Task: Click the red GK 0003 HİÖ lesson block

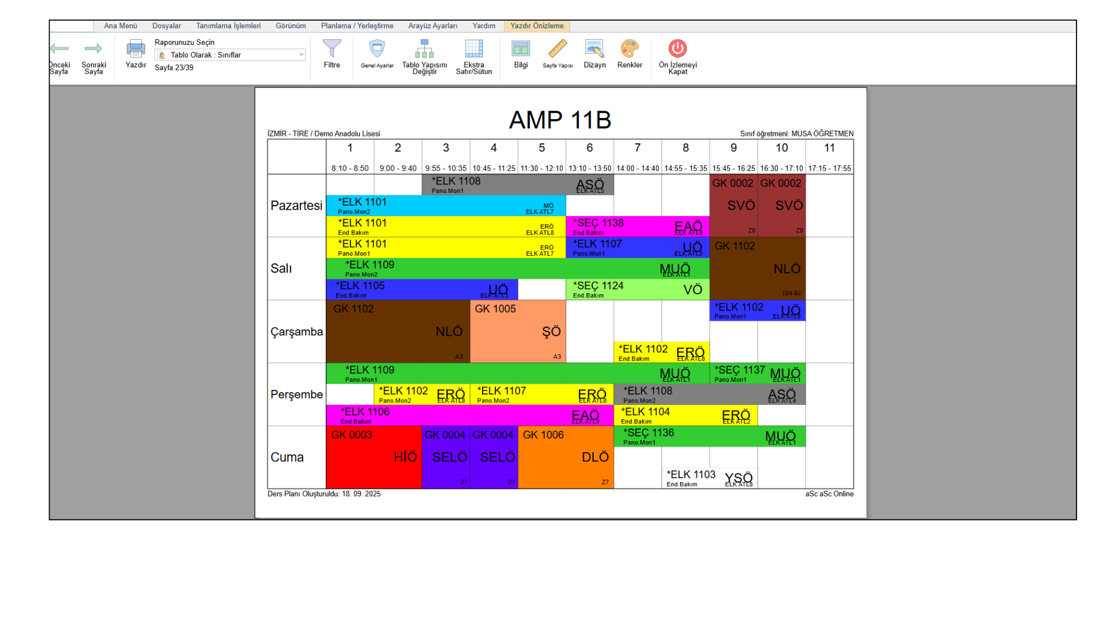Action: 374,457
